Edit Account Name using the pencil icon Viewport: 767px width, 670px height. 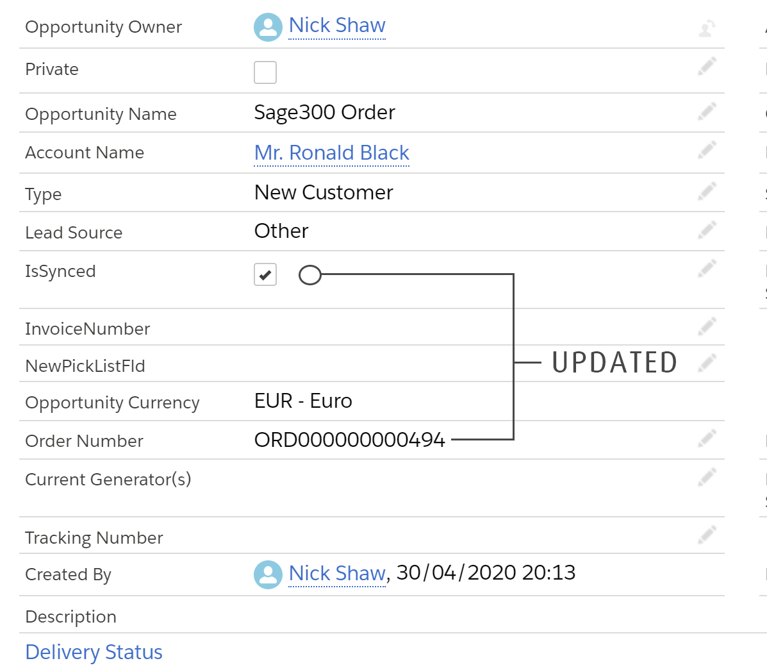pos(707,150)
